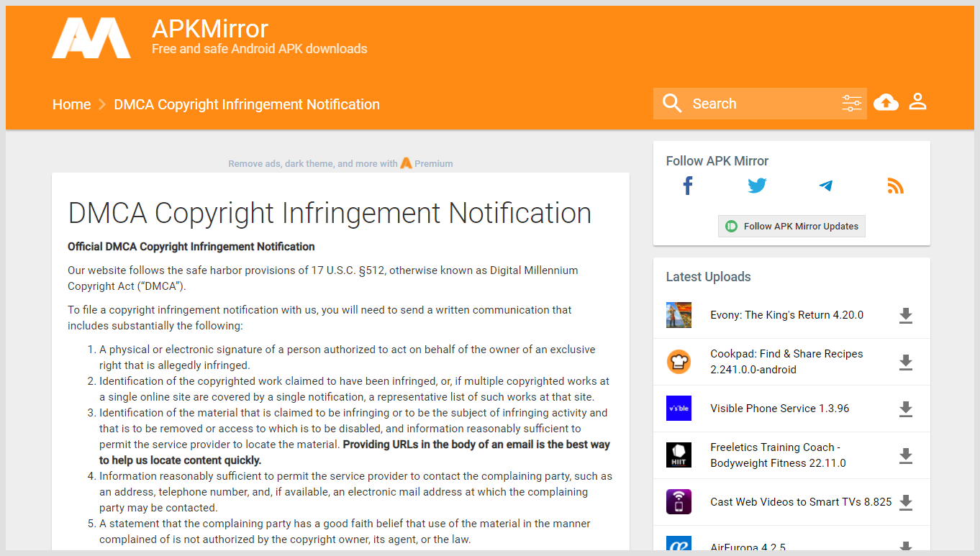Open Freeletics Training Coach entry

click(778, 455)
